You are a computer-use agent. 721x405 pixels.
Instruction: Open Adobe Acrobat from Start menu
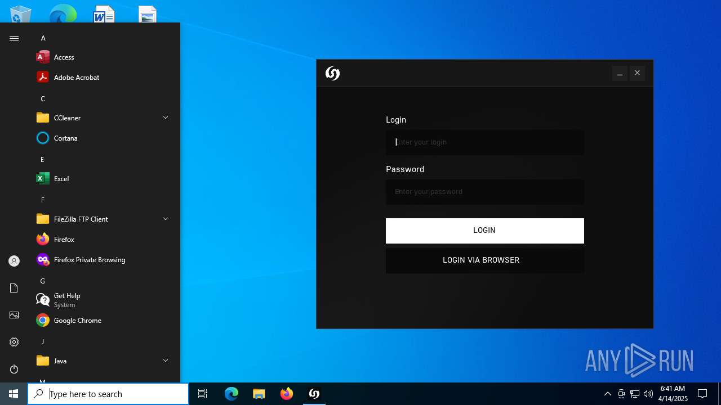point(104,77)
